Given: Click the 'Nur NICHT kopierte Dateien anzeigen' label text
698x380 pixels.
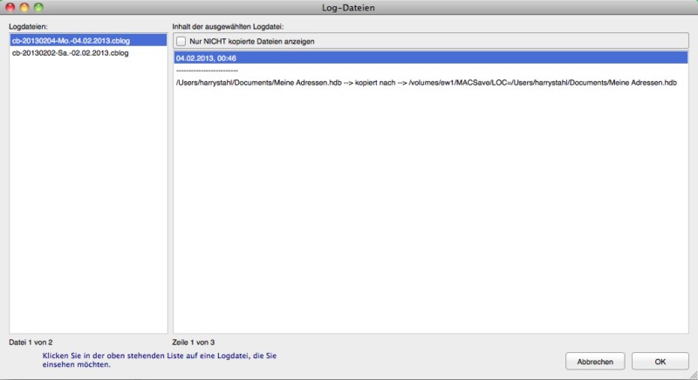Looking at the screenshot, I should click(252, 41).
